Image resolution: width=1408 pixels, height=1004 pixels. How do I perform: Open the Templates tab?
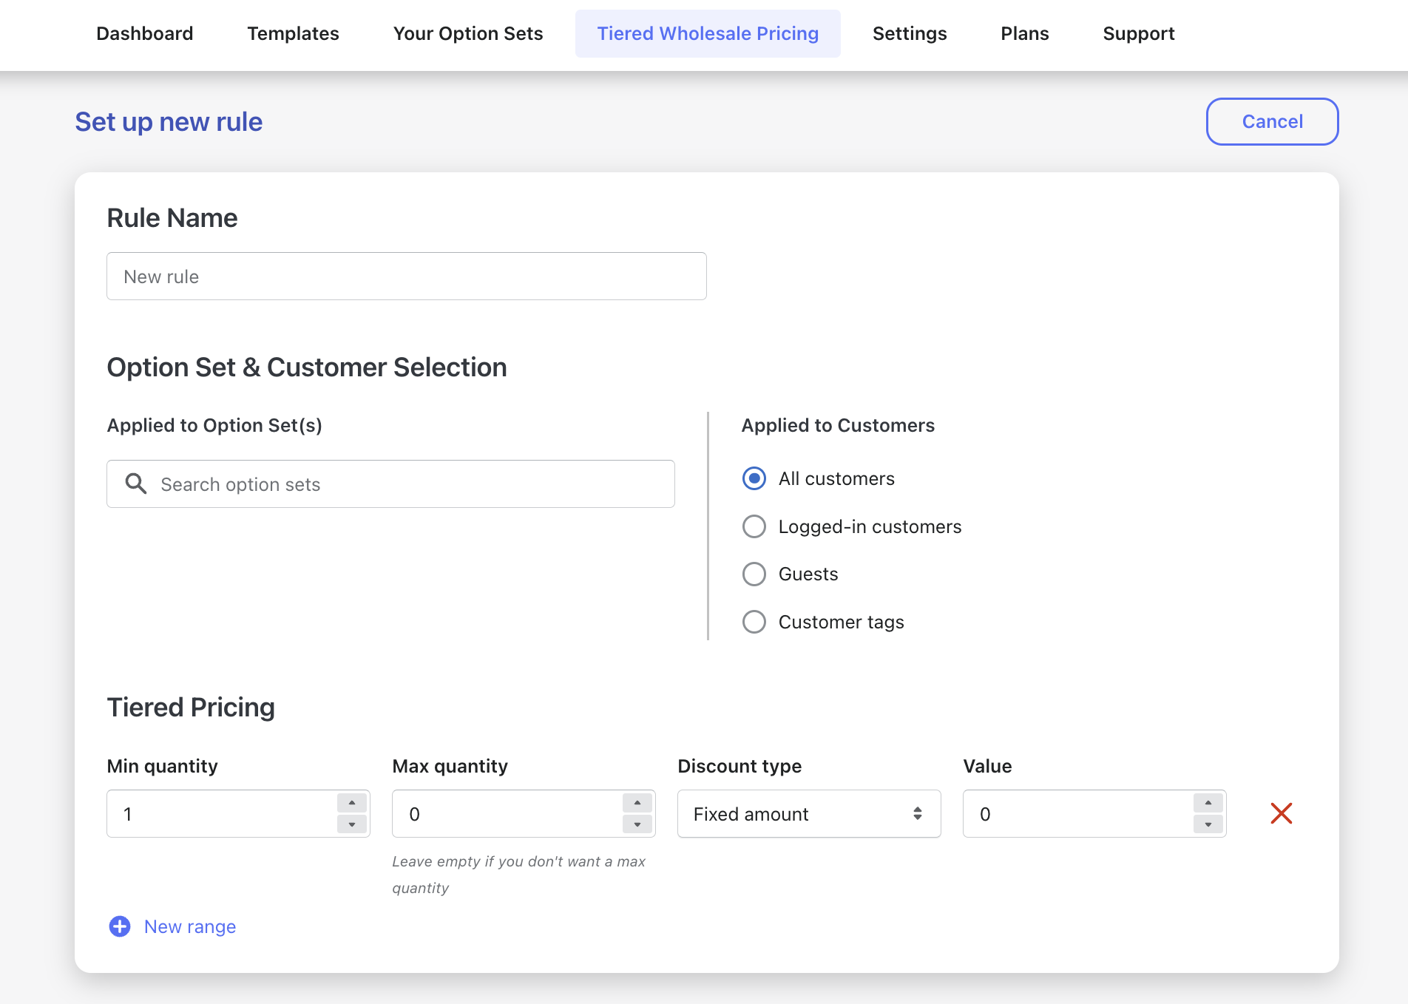pyautogui.click(x=293, y=33)
